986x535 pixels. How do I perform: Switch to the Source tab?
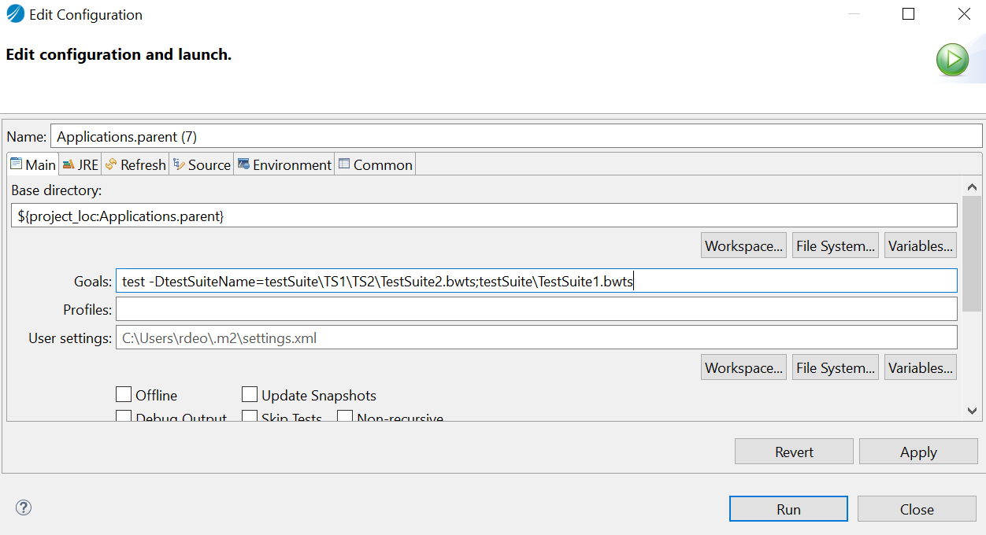[x=202, y=164]
